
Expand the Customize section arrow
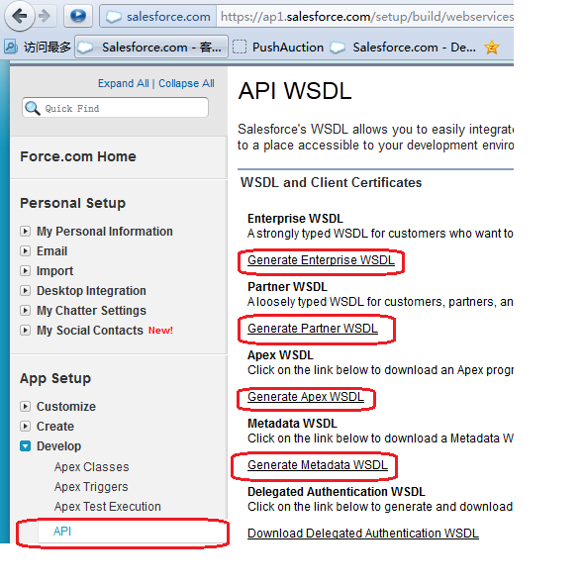pos(25,406)
